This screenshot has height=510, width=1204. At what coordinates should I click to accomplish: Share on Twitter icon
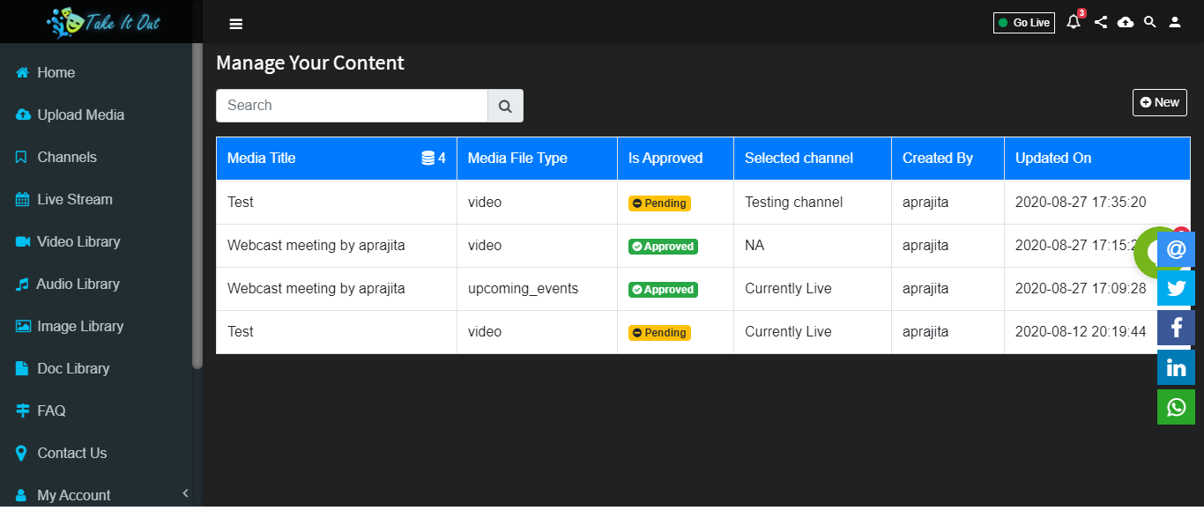pyautogui.click(x=1176, y=289)
